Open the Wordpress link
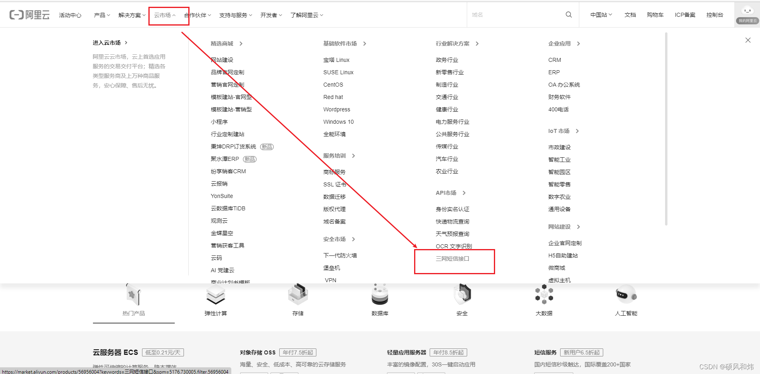The height and width of the screenshot is (374, 760). (336, 109)
